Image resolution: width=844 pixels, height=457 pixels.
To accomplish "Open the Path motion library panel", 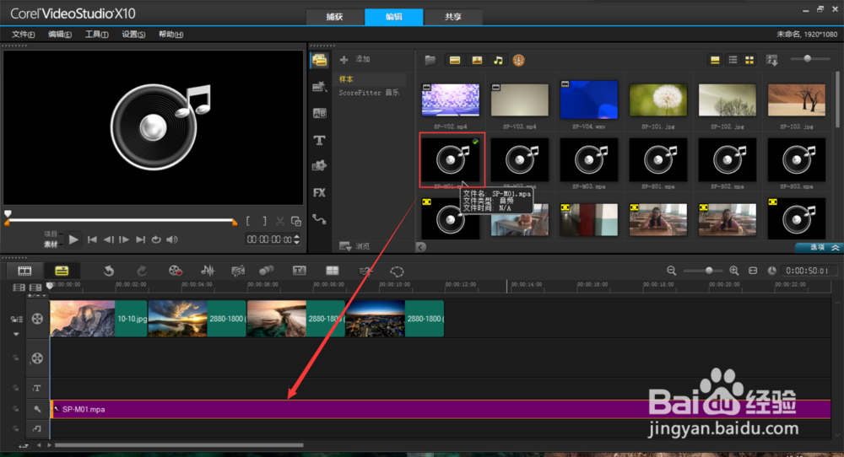I will [x=319, y=219].
